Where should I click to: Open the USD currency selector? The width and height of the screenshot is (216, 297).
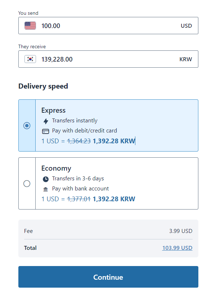click(x=186, y=26)
